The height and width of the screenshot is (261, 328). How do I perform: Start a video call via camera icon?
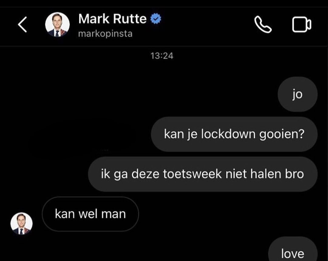click(x=302, y=25)
